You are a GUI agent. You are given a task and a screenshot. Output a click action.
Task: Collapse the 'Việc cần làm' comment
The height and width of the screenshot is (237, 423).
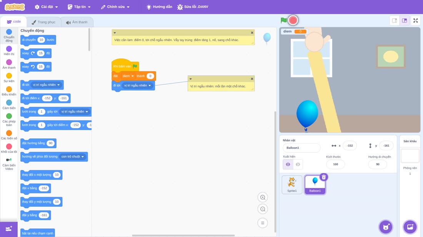(x=115, y=33)
